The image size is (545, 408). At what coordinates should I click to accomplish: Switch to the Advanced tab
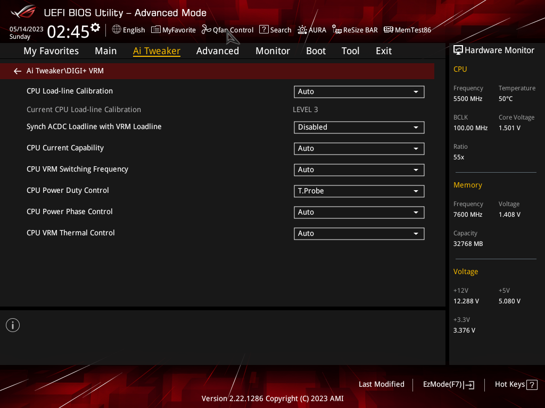click(x=218, y=51)
